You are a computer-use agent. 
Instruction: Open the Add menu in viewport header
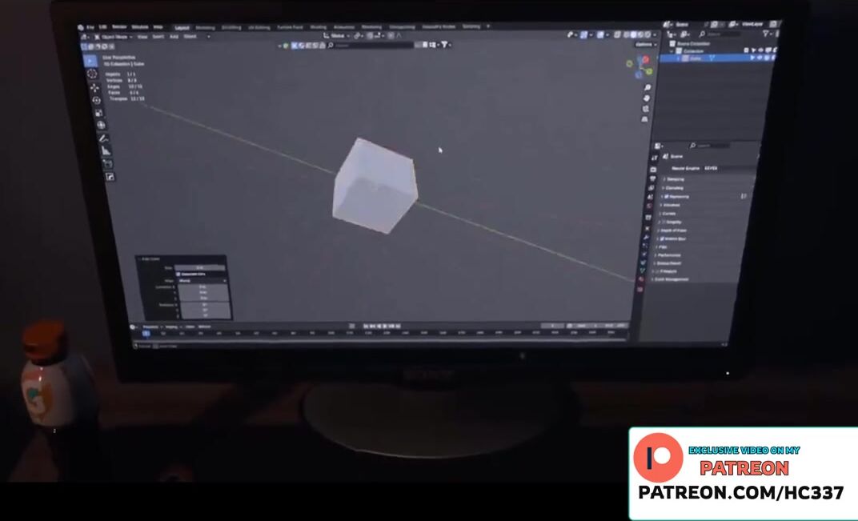point(174,37)
